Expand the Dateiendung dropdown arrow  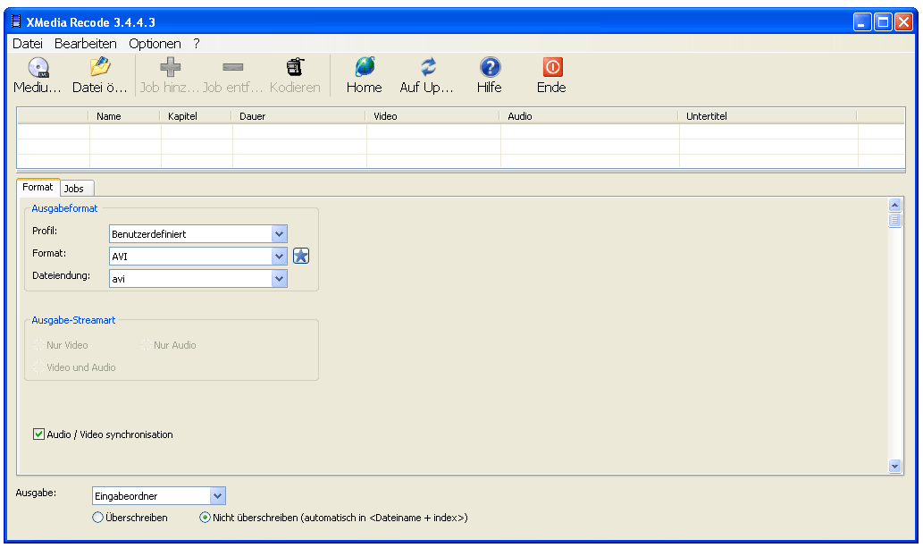pos(279,279)
